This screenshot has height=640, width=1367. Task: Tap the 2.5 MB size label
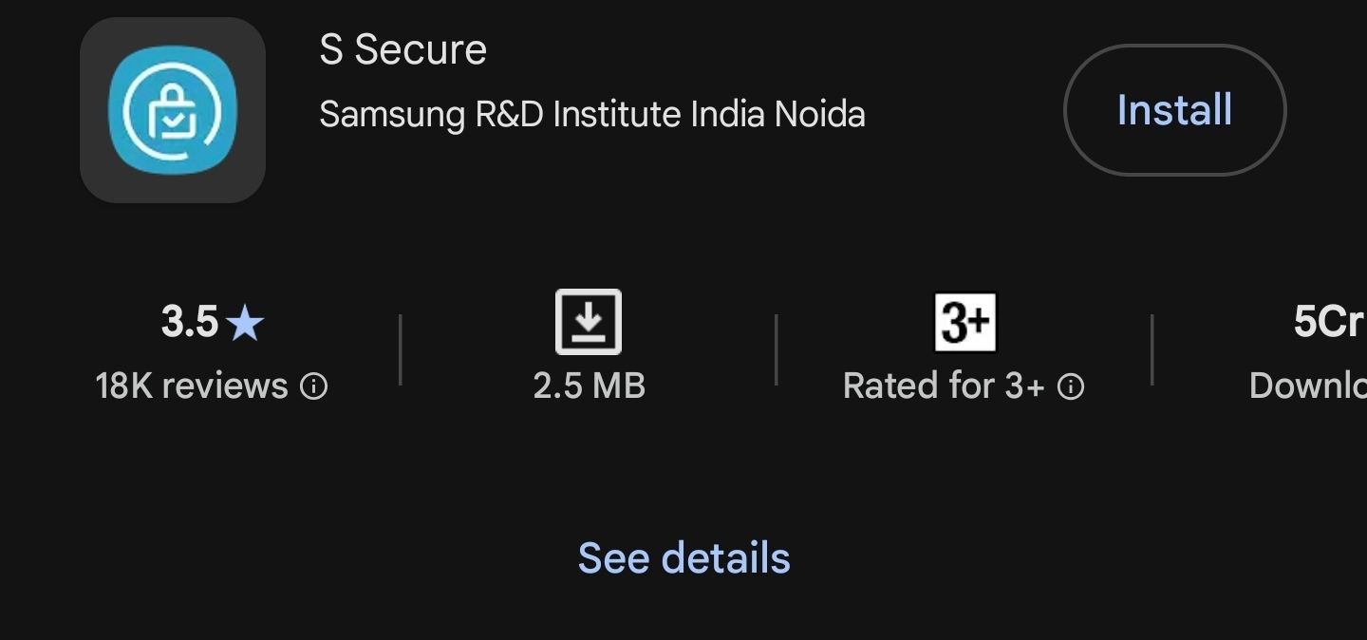[x=589, y=386]
